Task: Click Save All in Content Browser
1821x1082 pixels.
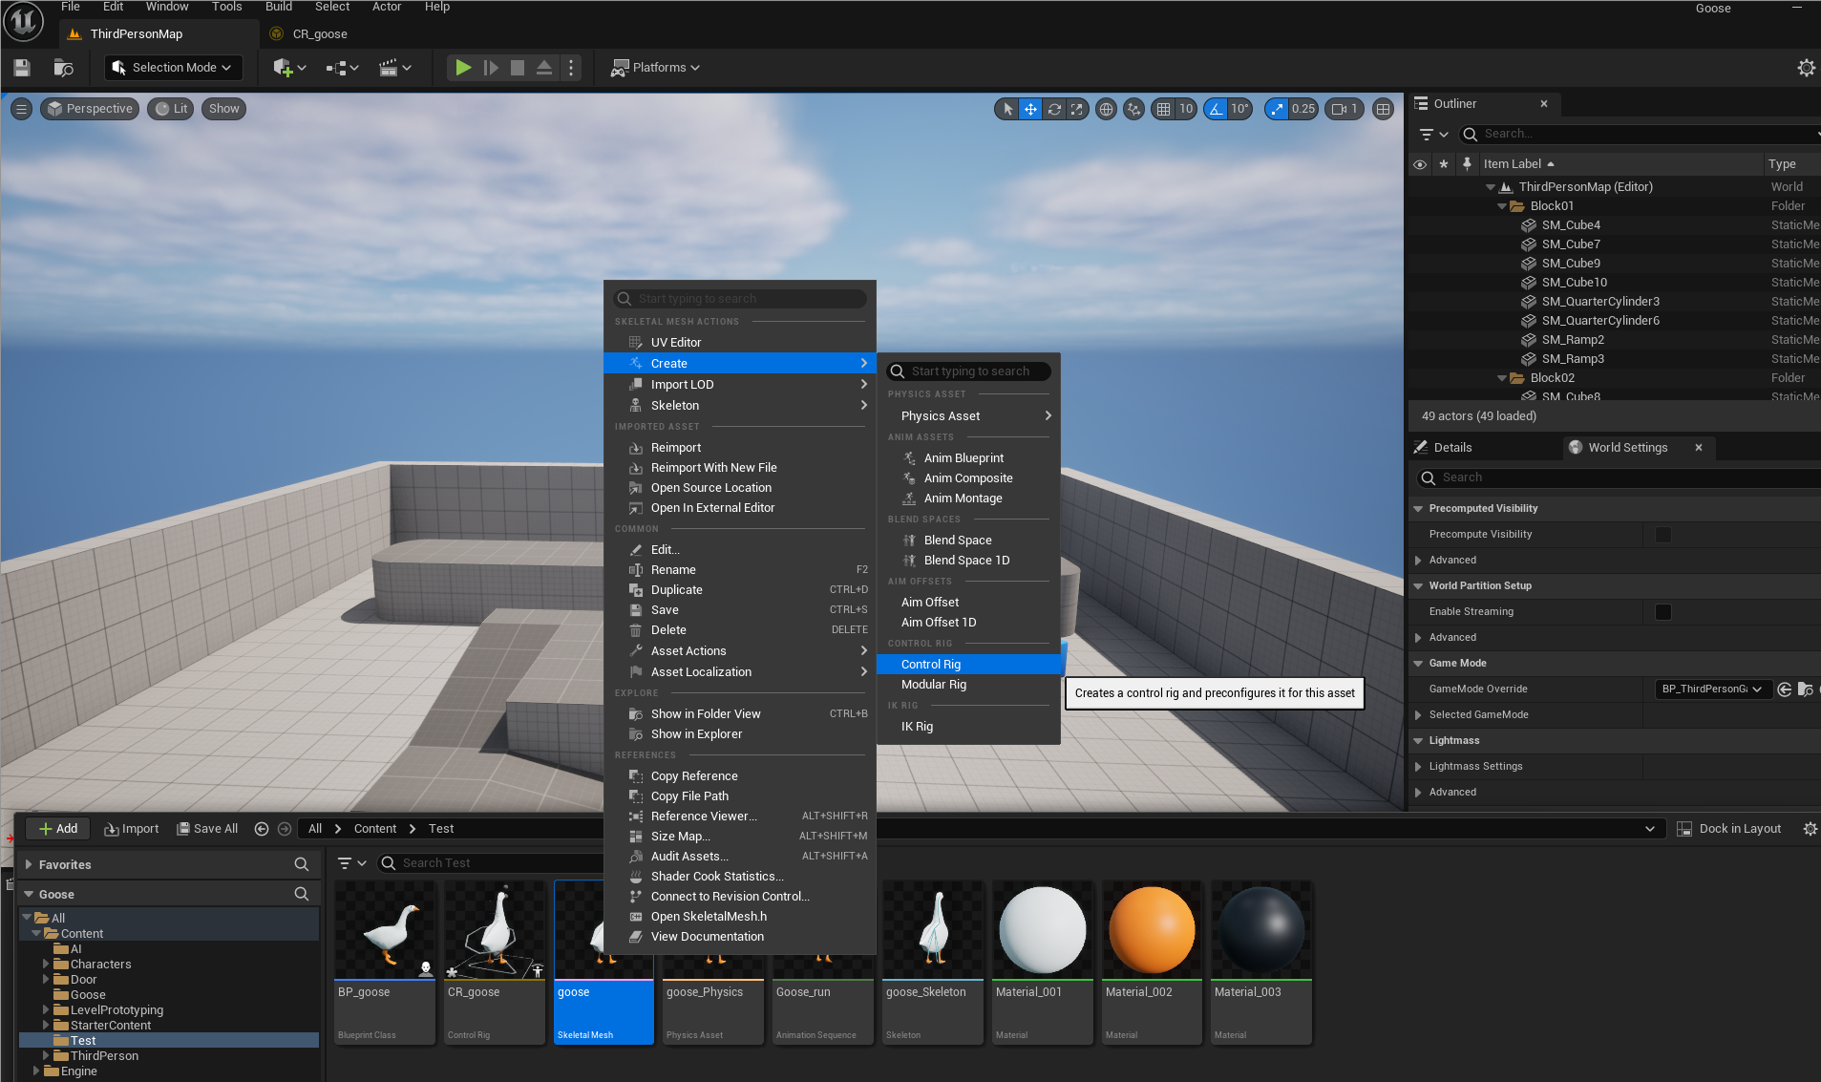Action: click(x=207, y=829)
